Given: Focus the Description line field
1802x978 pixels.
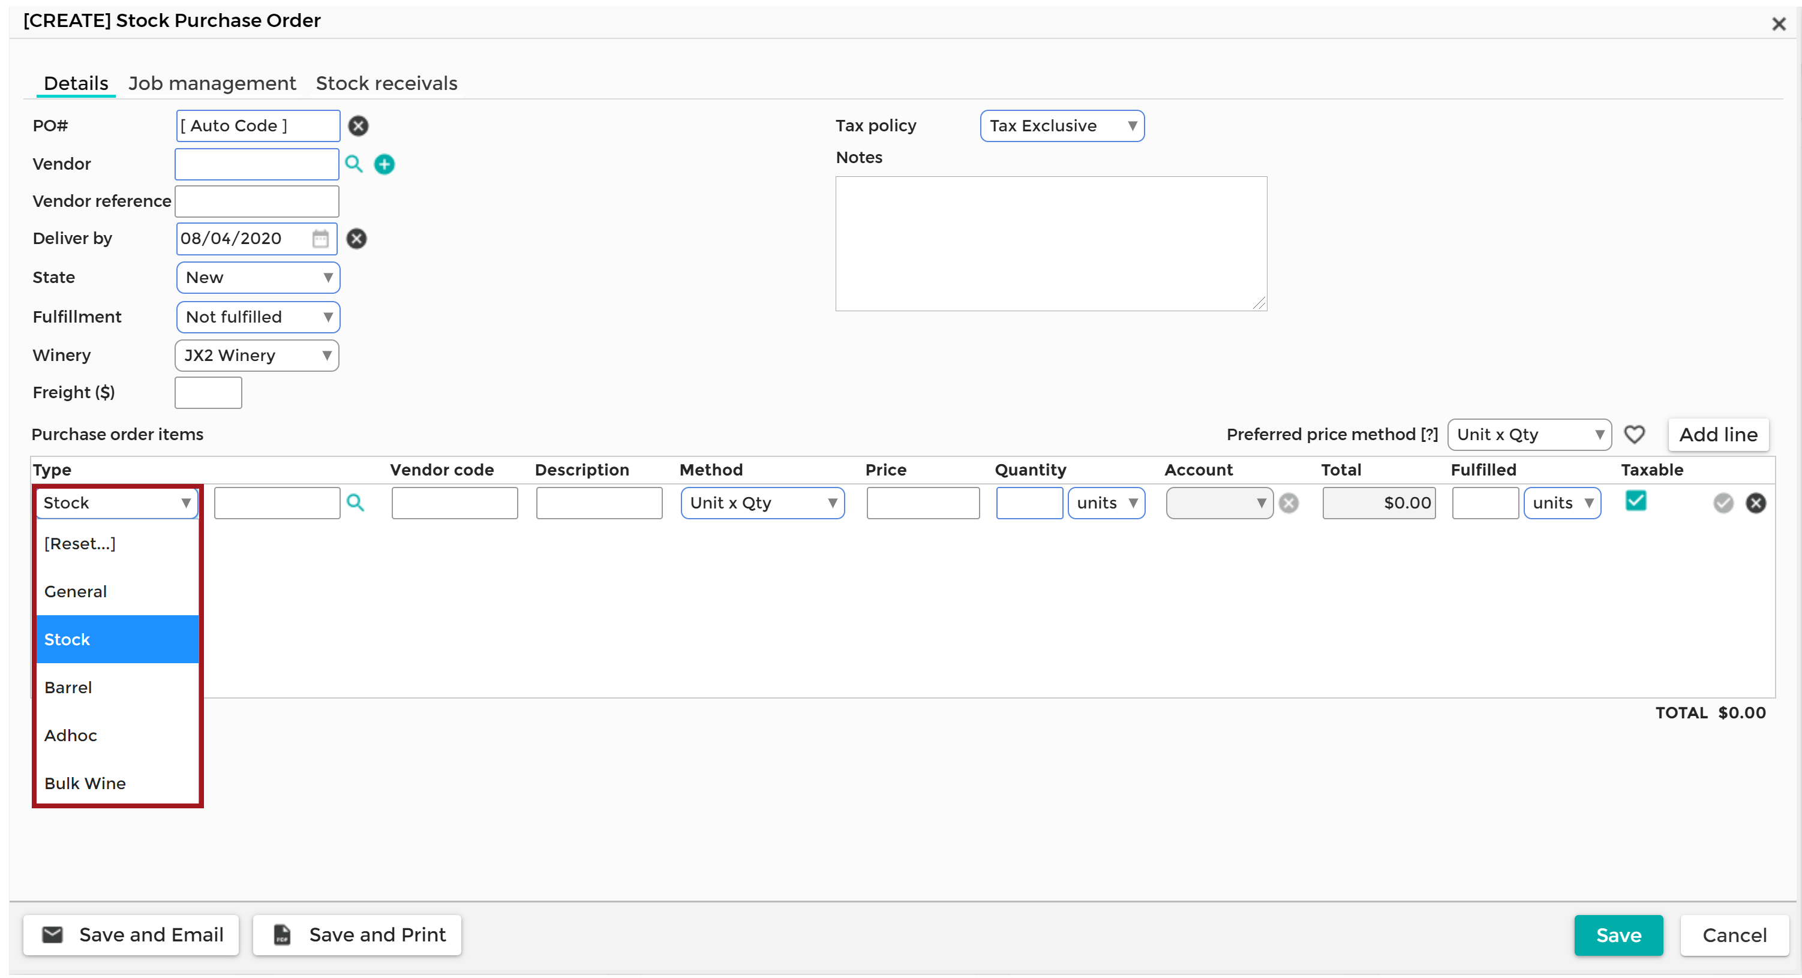Looking at the screenshot, I should click(599, 503).
